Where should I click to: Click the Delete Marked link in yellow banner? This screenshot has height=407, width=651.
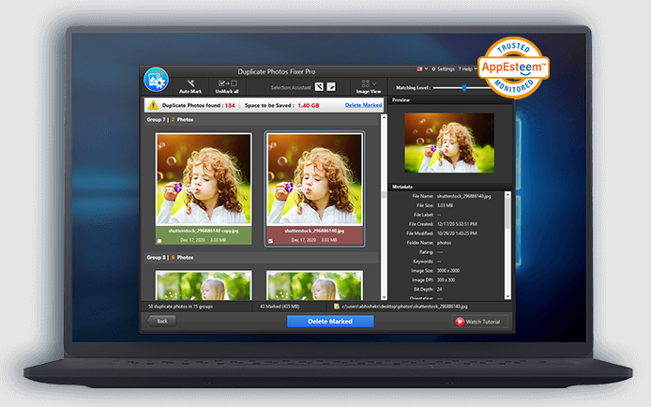[363, 105]
